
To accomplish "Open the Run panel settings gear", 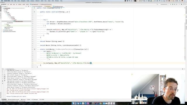I will pos(182,69).
